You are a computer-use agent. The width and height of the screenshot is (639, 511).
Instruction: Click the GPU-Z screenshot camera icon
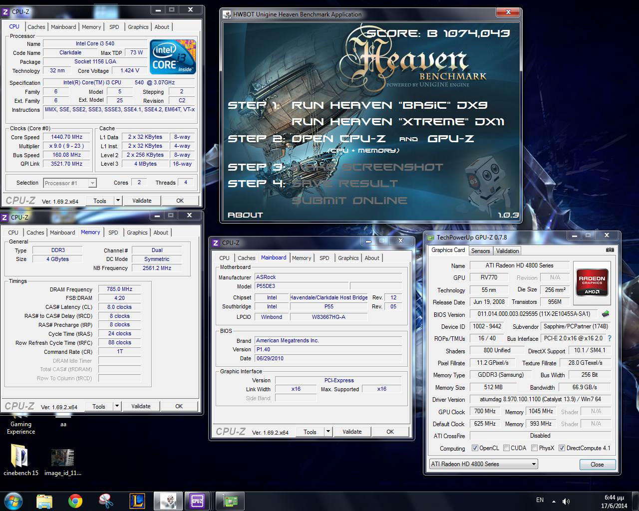[610, 250]
